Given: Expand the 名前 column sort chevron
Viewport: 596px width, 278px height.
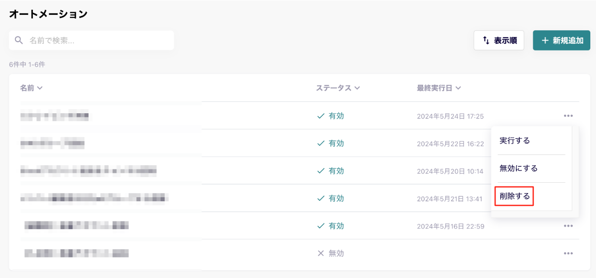Looking at the screenshot, I should point(40,88).
